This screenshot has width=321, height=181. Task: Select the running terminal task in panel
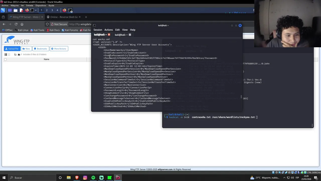tap(70, 10)
